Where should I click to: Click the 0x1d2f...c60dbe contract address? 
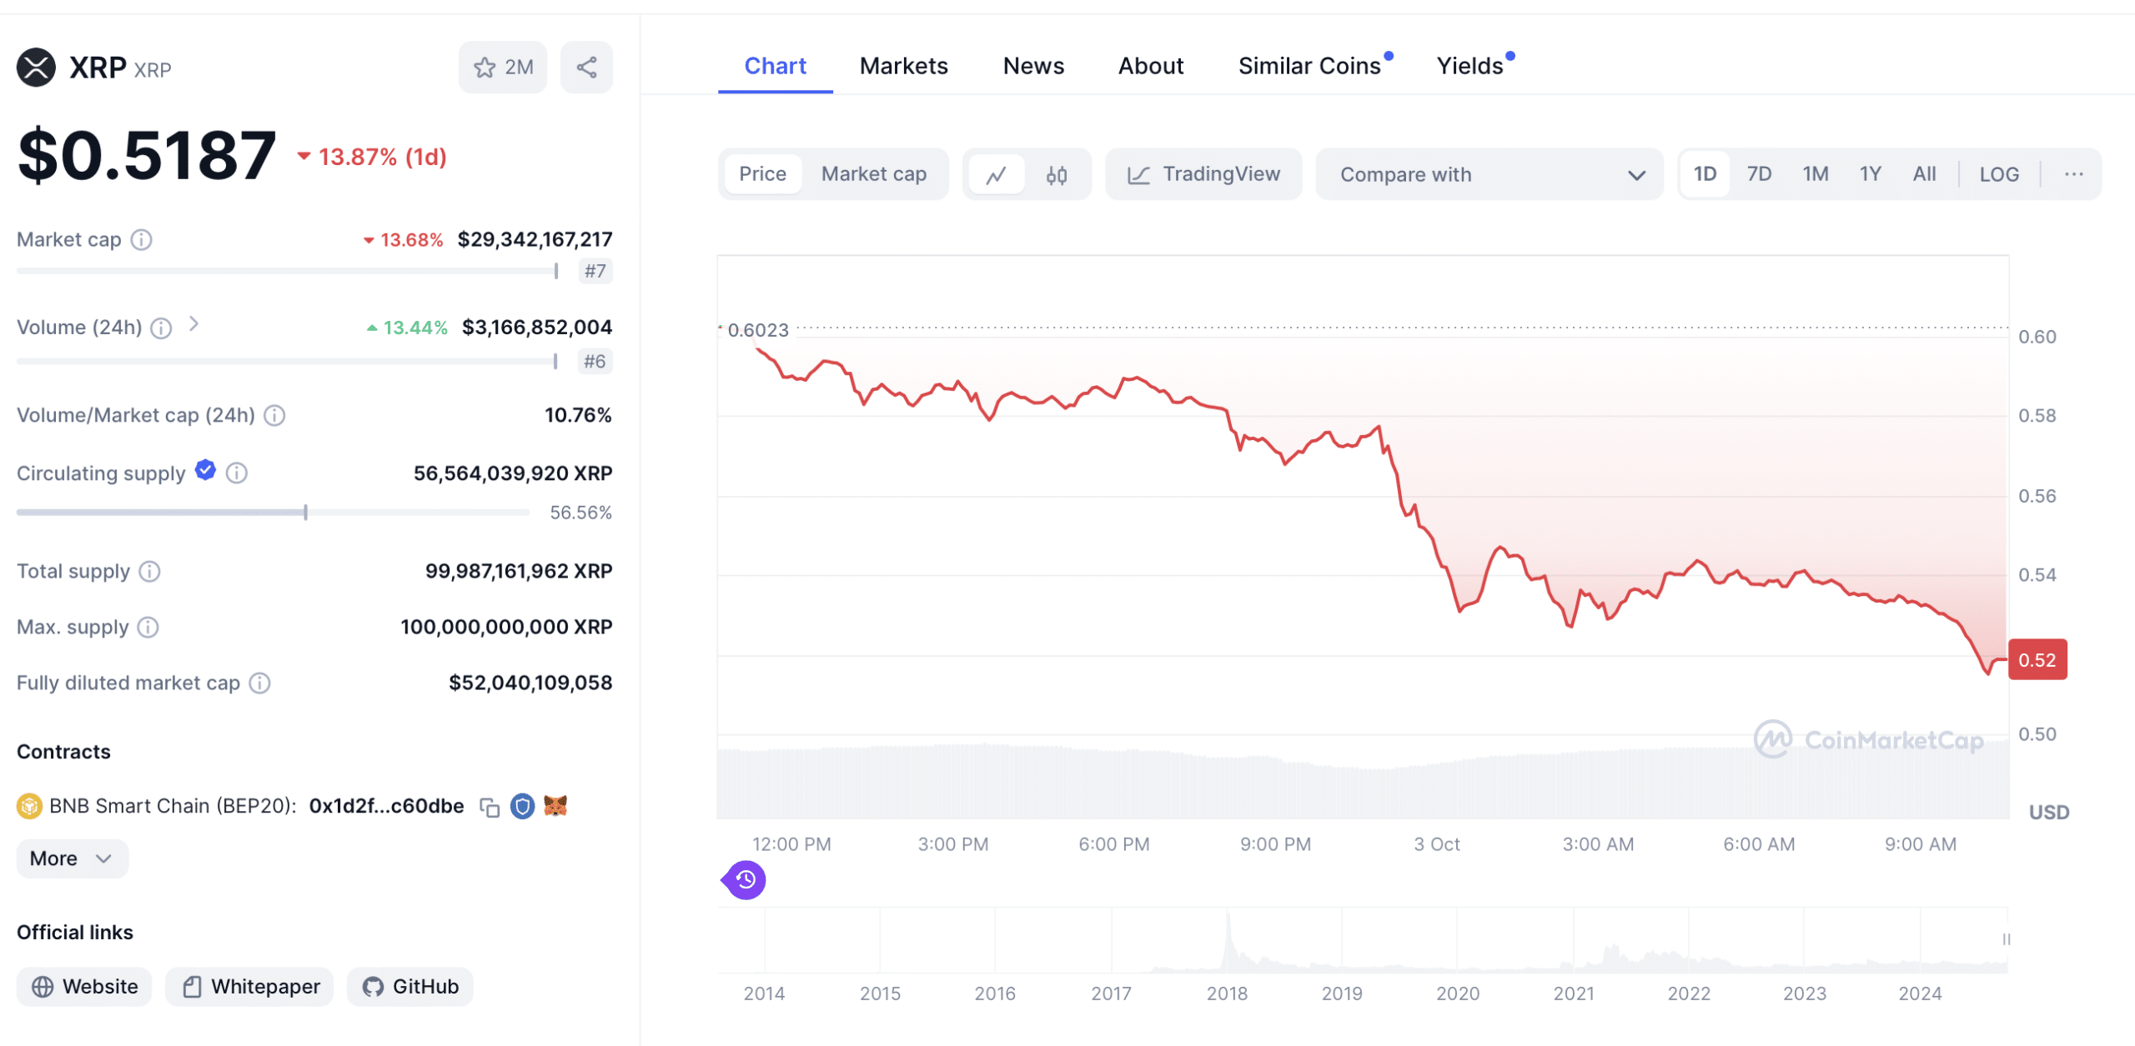click(x=386, y=807)
